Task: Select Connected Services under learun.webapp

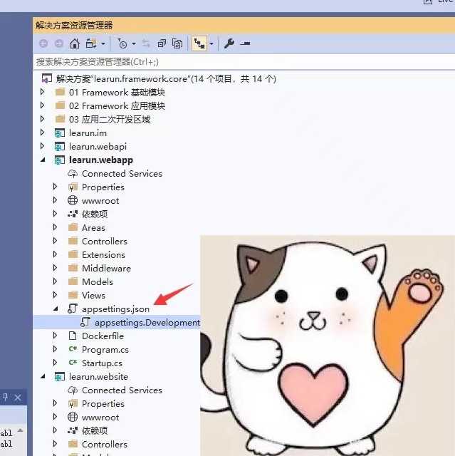Action: pos(122,174)
